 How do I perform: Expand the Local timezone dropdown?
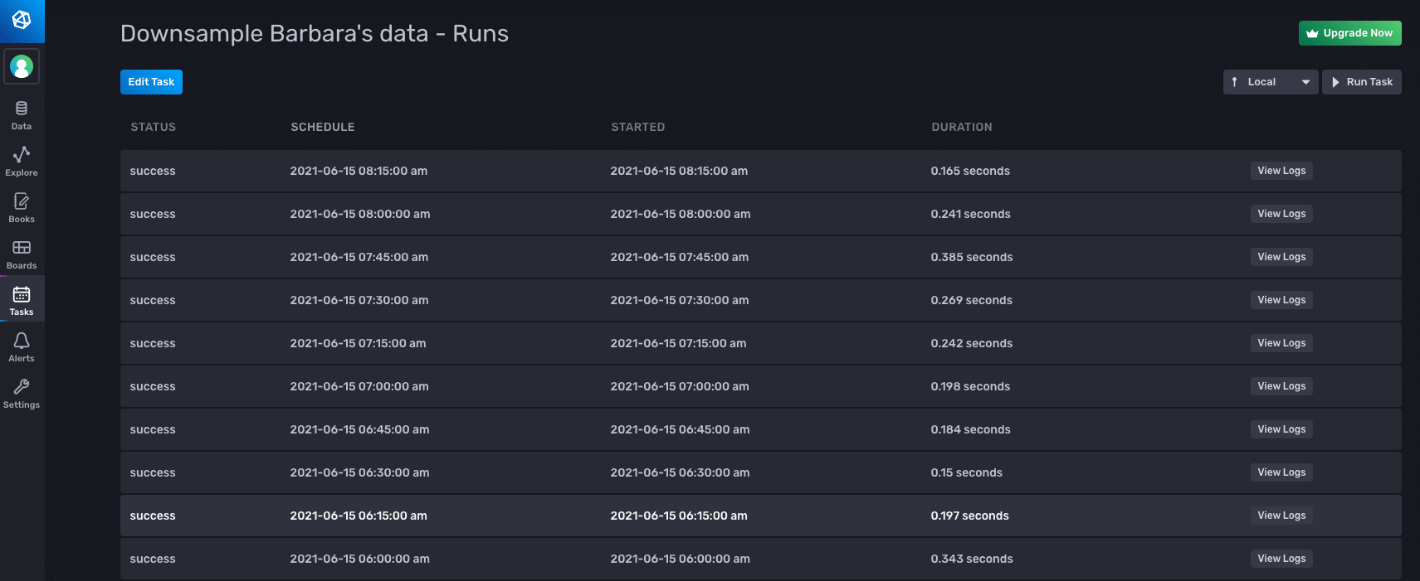(1271, 82)
